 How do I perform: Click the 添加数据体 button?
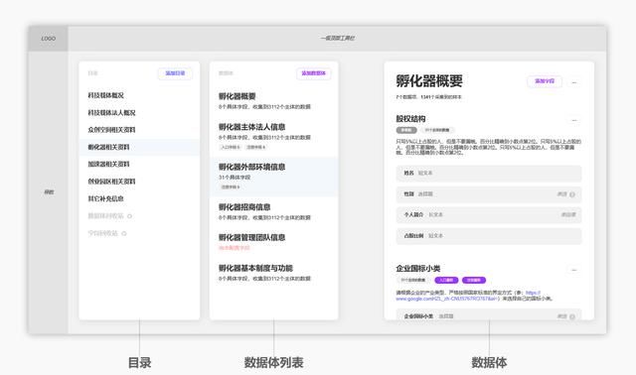coord(314,73)
